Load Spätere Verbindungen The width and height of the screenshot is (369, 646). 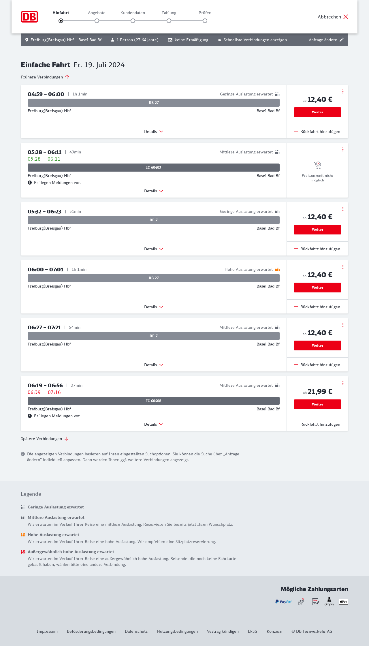click(45, 439)
